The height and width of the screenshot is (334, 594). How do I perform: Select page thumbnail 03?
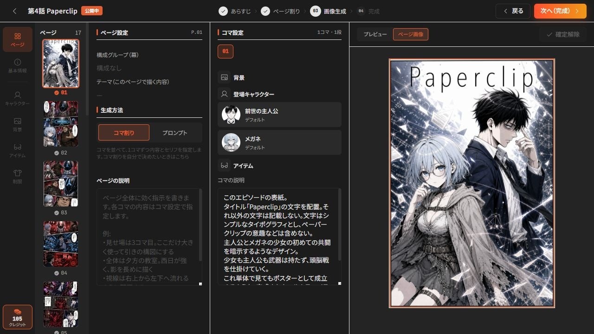point(61,184)
